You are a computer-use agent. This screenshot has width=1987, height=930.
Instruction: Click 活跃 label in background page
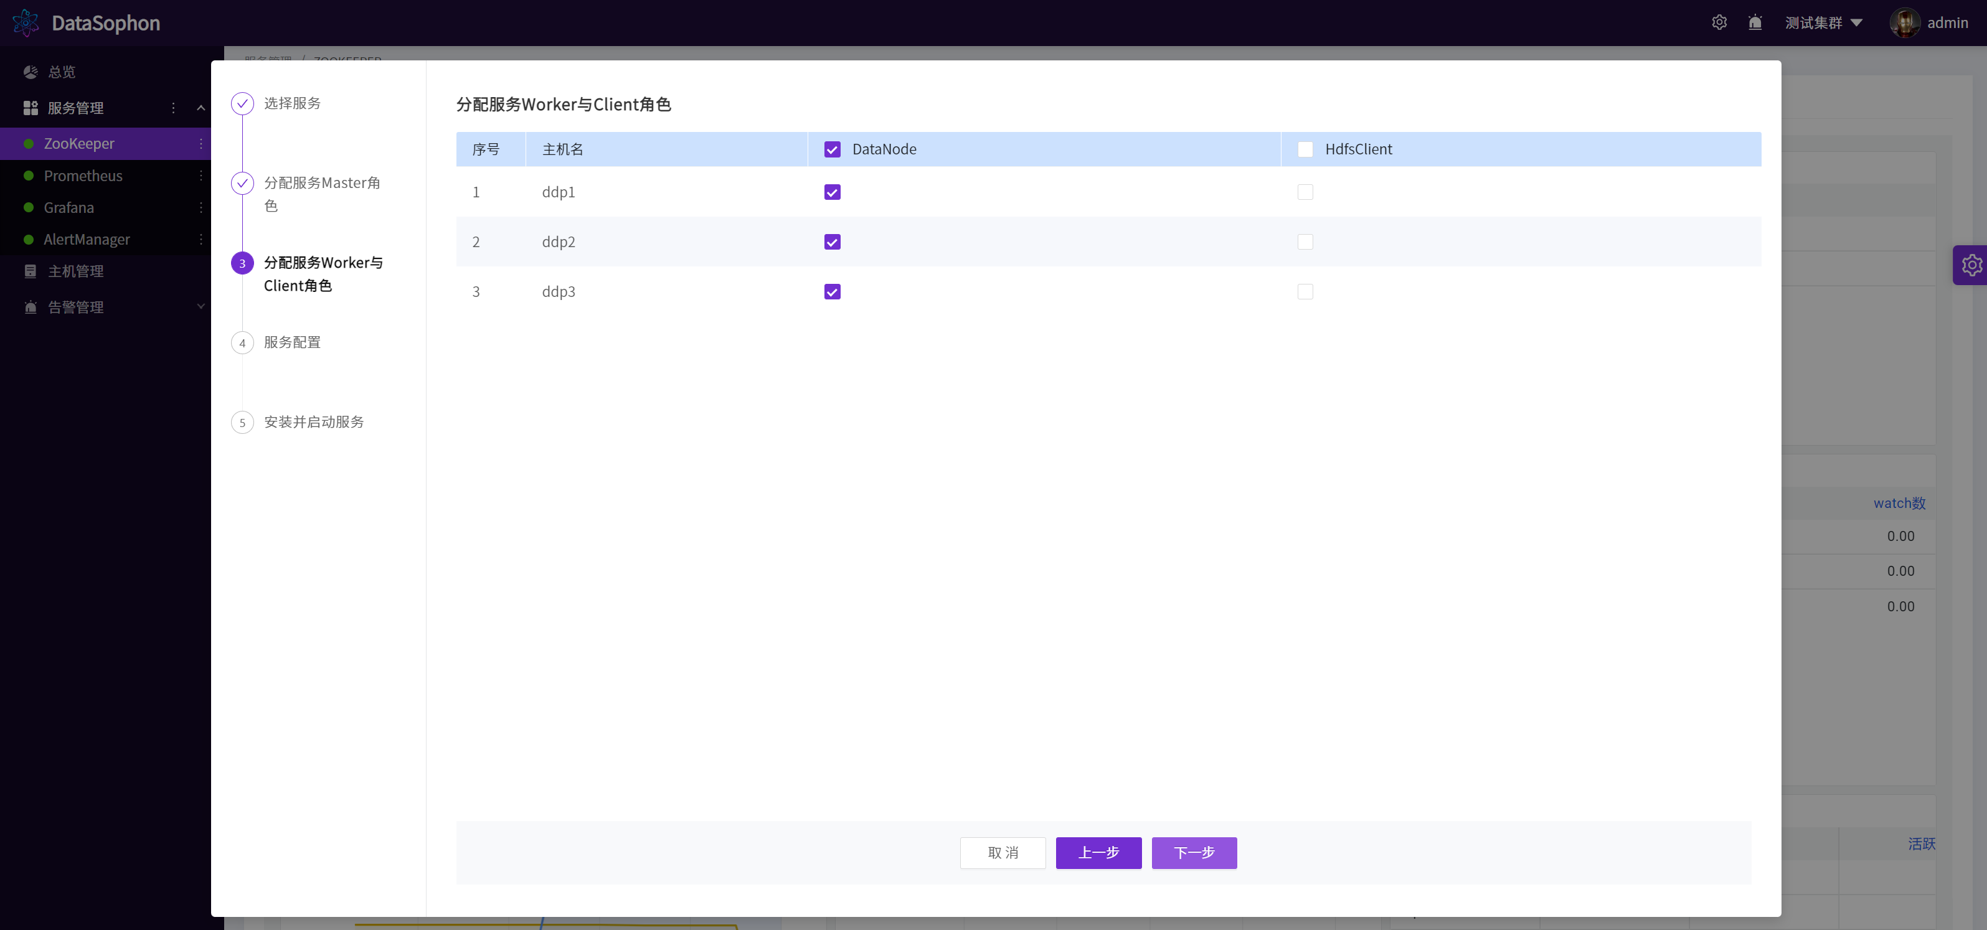1922,843
